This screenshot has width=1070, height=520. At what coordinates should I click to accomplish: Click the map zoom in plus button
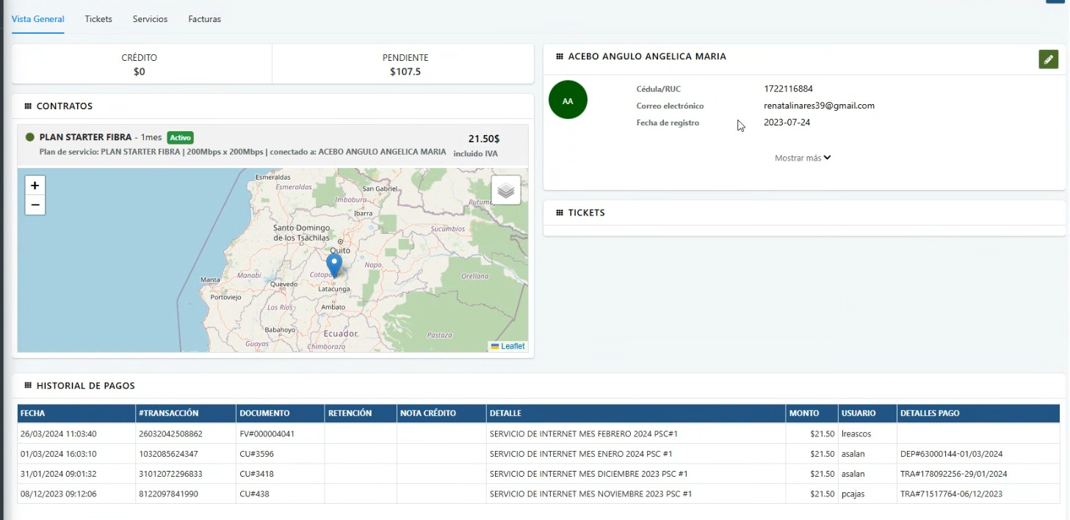[x=35, y=186]
